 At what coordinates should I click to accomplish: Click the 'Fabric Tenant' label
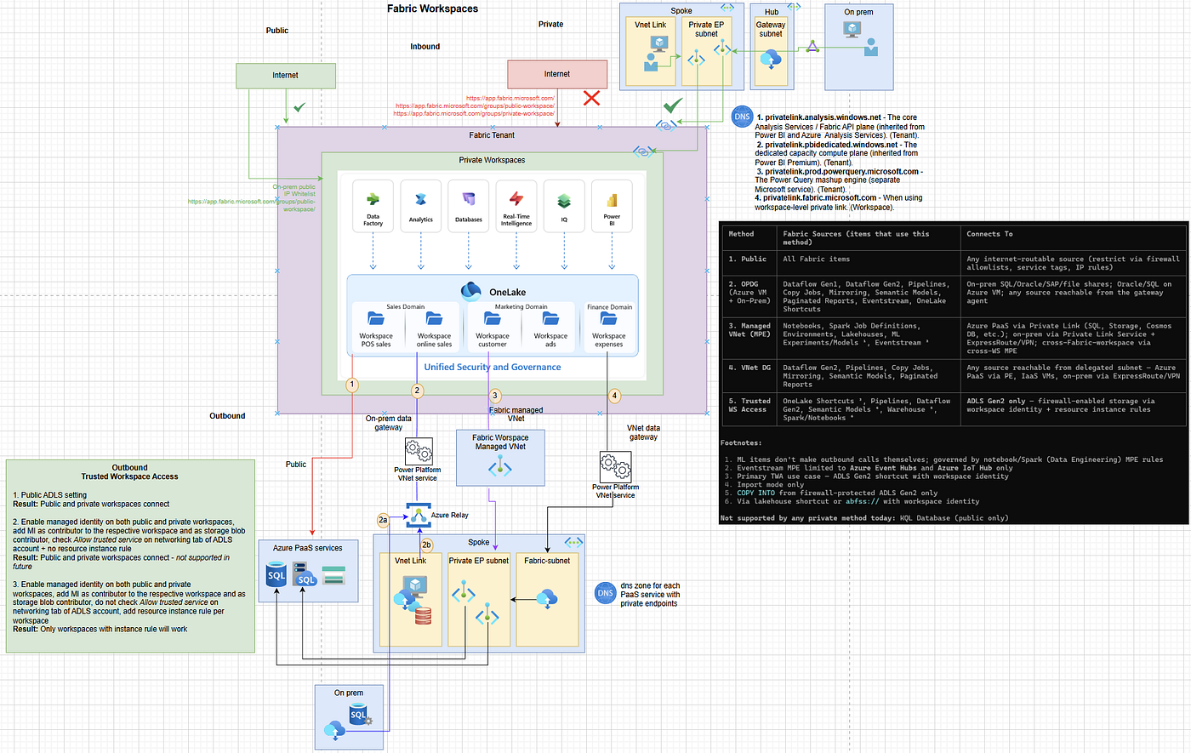click(492, 134)
